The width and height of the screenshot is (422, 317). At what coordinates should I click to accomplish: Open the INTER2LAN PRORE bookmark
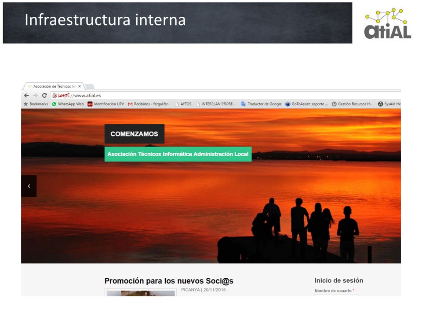pyautogui.click(x=215, y=104)
